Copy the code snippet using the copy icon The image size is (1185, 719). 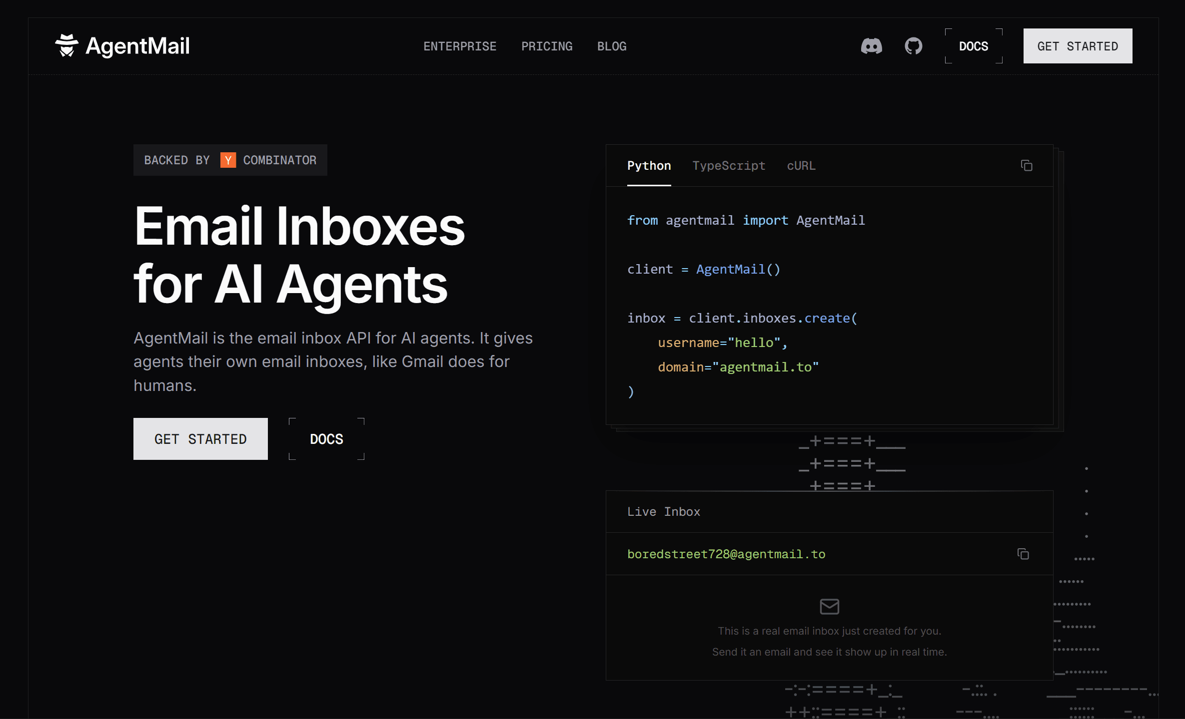point(1027,165)
